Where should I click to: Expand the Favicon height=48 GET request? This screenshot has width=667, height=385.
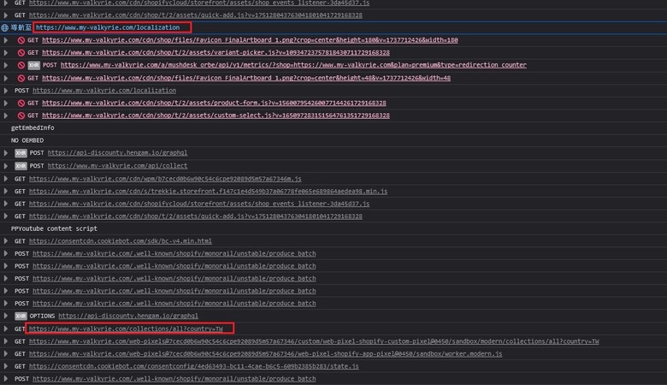click(x=5, y=78)
